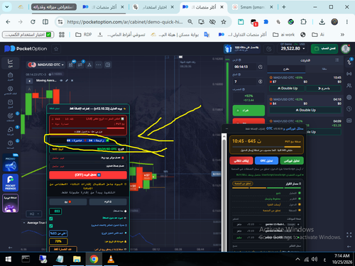Open the H2 timeframe dropdown
Screen dimensions: 355x266
[34, 214]
